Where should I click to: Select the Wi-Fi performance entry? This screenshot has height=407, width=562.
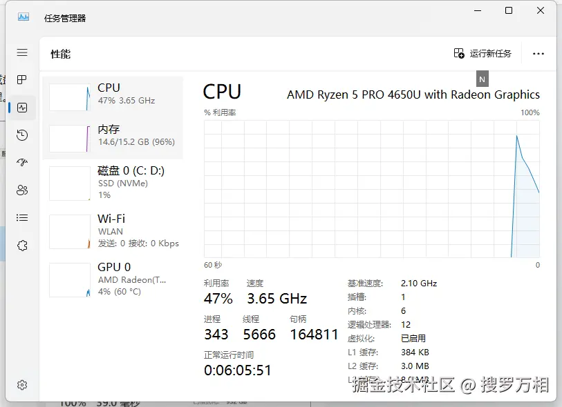coord(113,231)
